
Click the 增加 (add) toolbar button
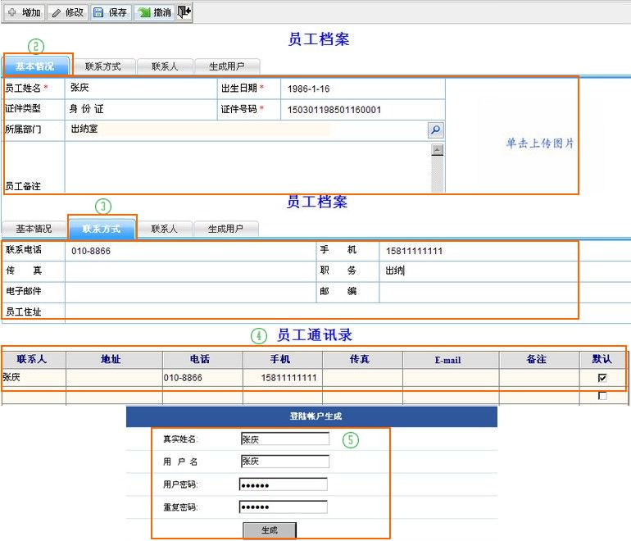(x=24, y=12)
